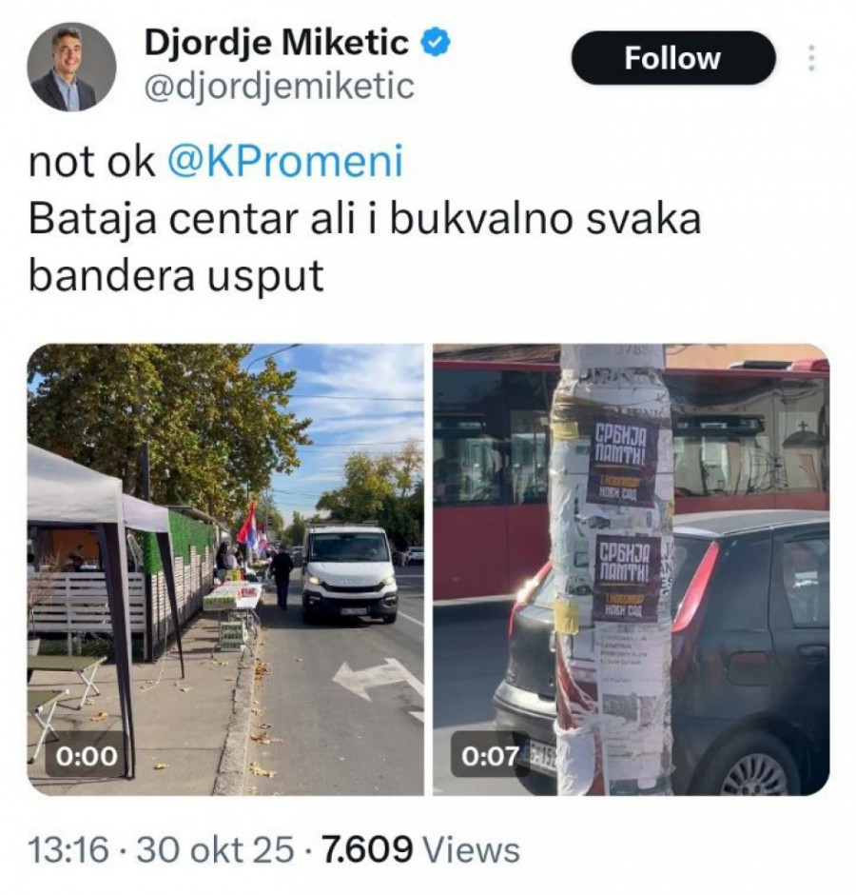Play the street market video thumbnail
The height and width of the screenshot is (895, 856).
225,569
